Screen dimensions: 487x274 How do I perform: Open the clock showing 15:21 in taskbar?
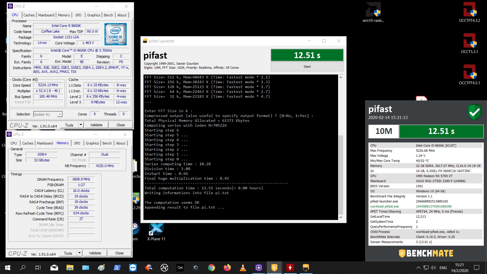(459, 268)
